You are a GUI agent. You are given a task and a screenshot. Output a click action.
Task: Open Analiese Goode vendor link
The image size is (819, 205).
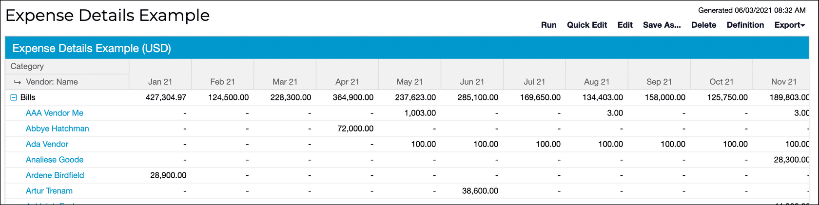(x=55, y=160)
